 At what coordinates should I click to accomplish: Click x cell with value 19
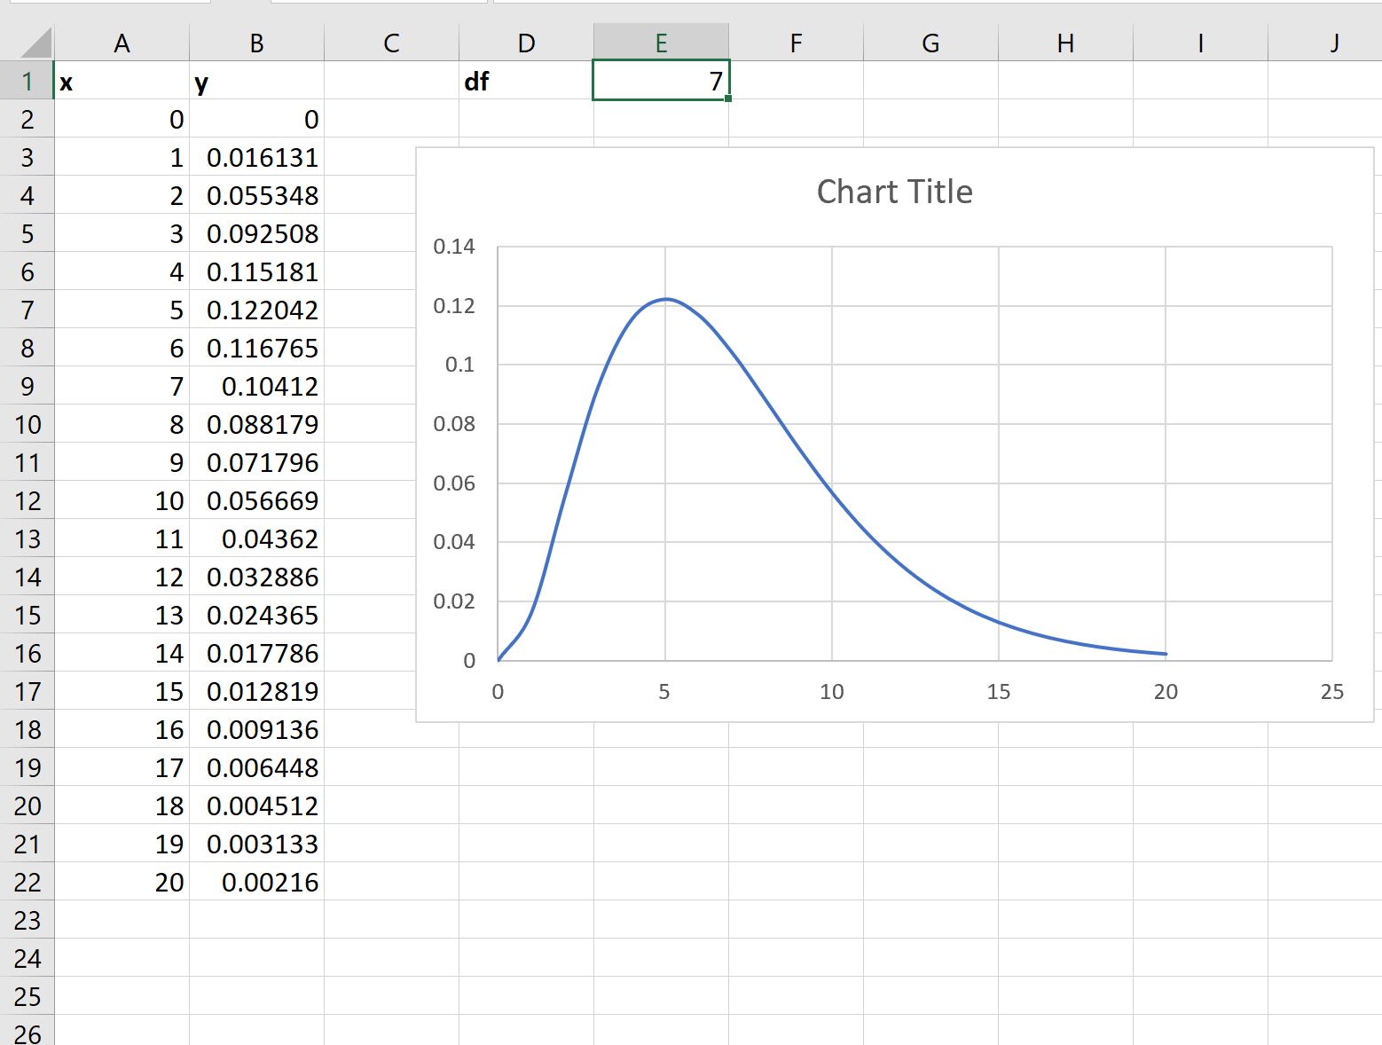[122, 844]
